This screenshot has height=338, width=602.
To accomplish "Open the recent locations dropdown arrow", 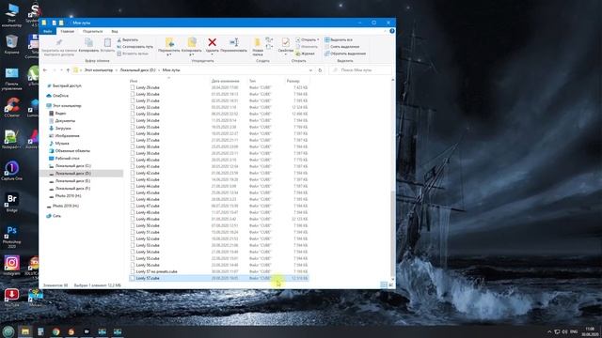I will 61,70.
